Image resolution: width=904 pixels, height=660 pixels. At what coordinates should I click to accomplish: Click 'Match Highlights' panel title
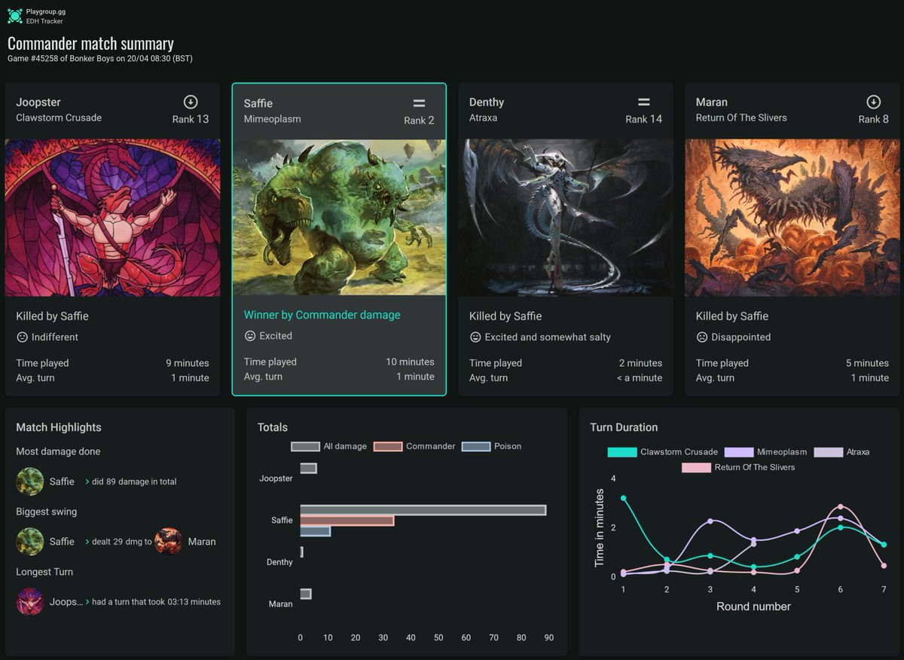click(59, 427)
